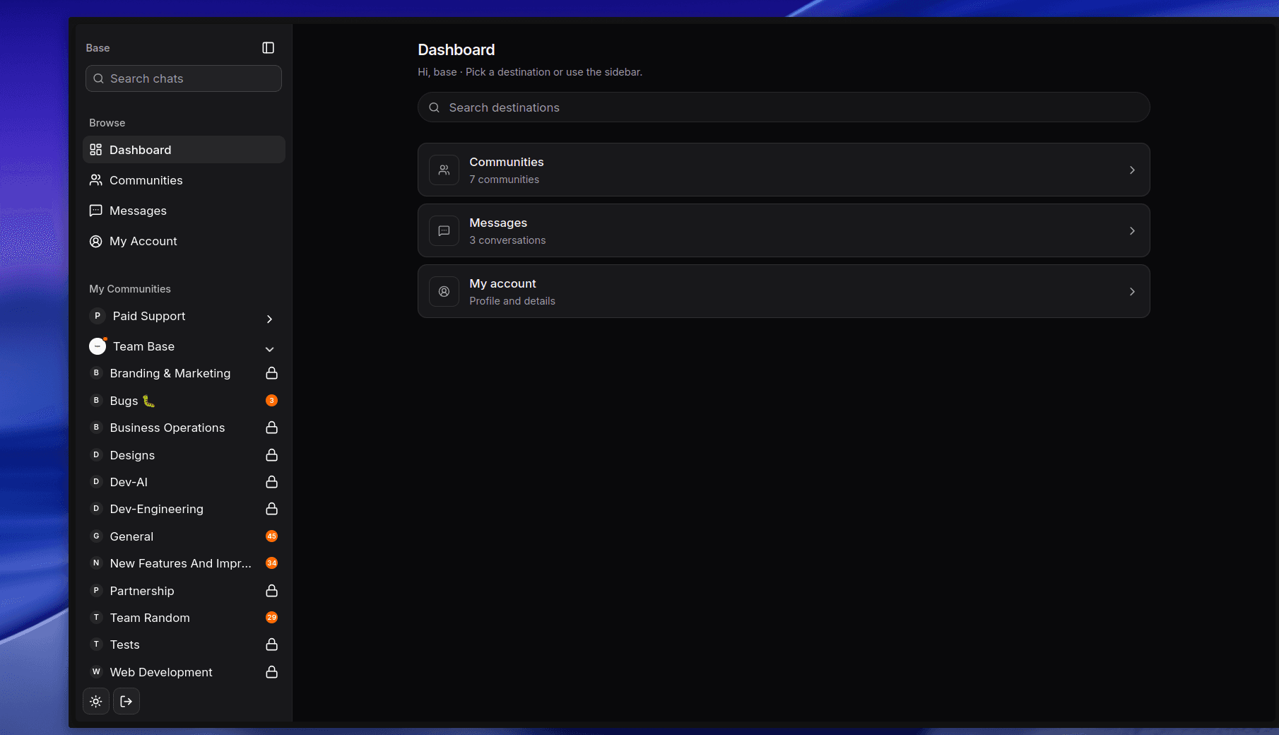Click the lock icon beside Web Development
The height and width of the screenshot is (735, 1279).
[x=271, y=672]
